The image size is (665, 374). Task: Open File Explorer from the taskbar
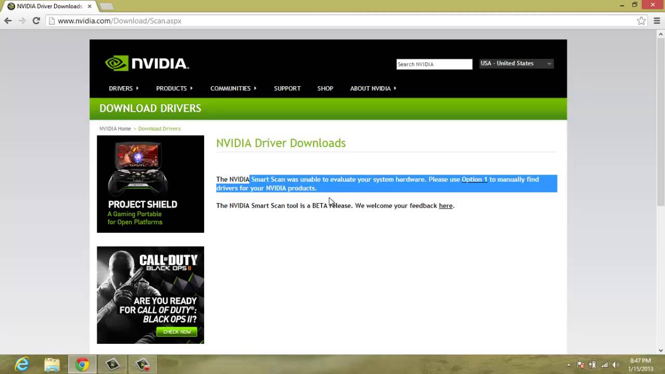point(52,364)
